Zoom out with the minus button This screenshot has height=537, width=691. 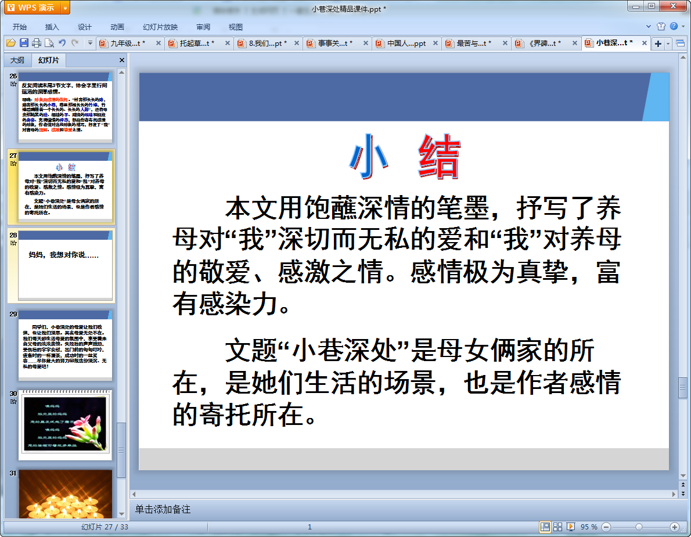[x=606, y=527]
